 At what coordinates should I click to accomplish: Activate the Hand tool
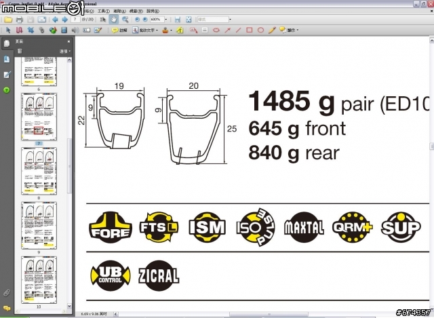pos(114,20)
